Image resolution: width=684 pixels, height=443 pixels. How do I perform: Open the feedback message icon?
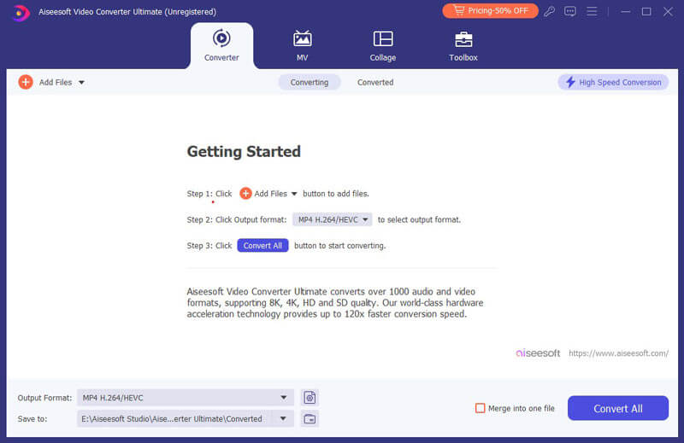(570, 11)
